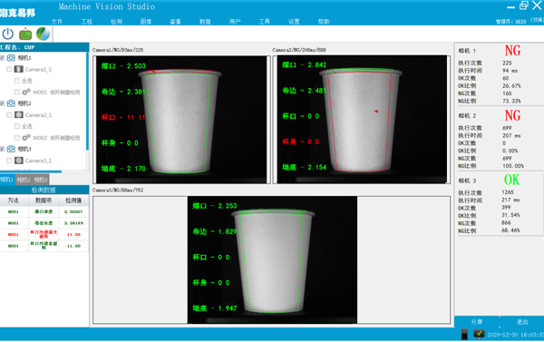Enable the Camera1_1 checkbox
Image resolution: width=544 pixels, height=342 pixels.
coord(9,70)
